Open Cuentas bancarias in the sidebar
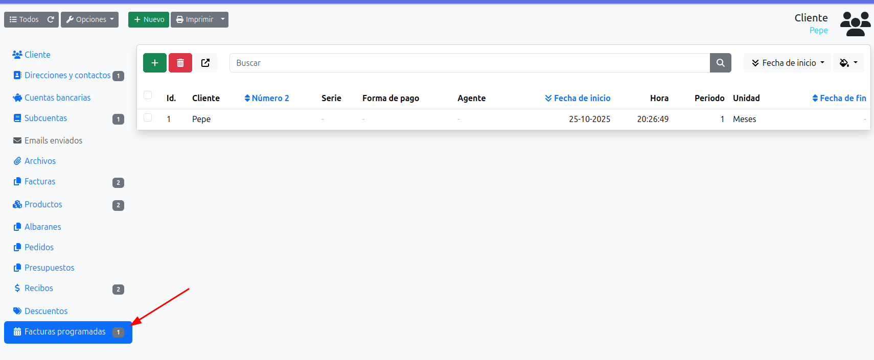This screenshot has width=874, height=360. (x=57, y=98)
